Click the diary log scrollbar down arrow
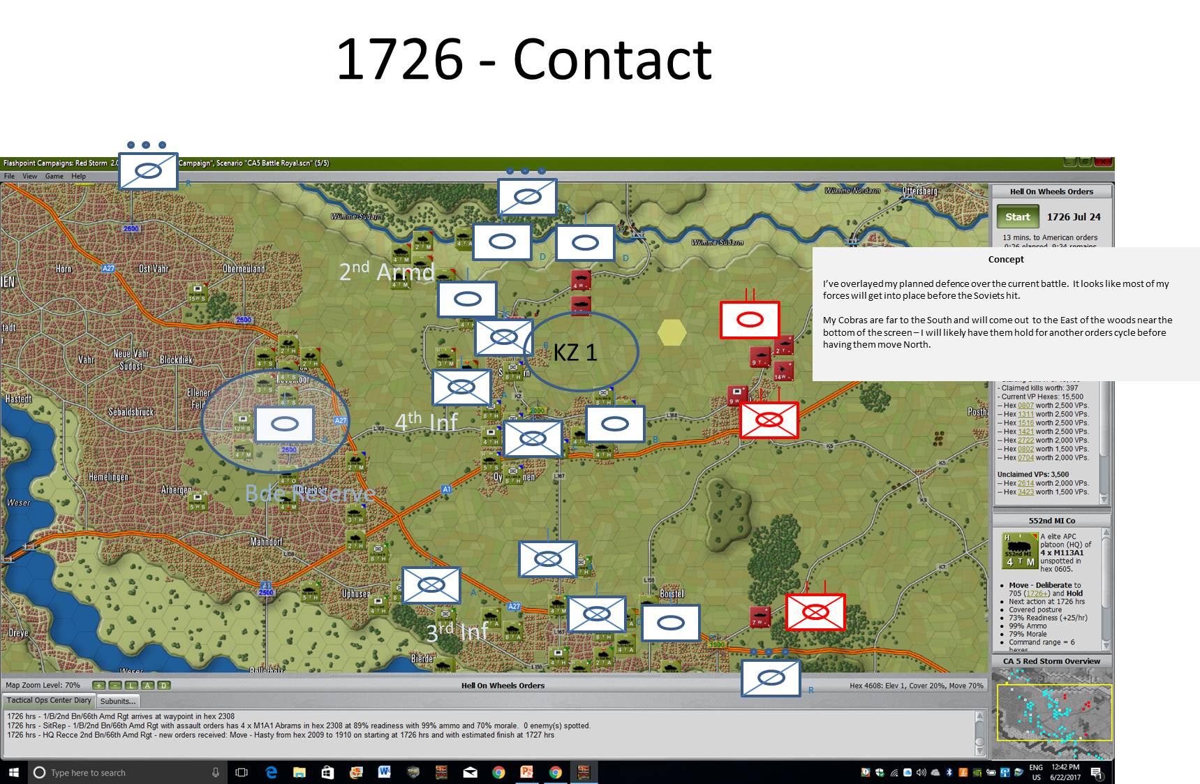1200x784 pixels. 980,751
